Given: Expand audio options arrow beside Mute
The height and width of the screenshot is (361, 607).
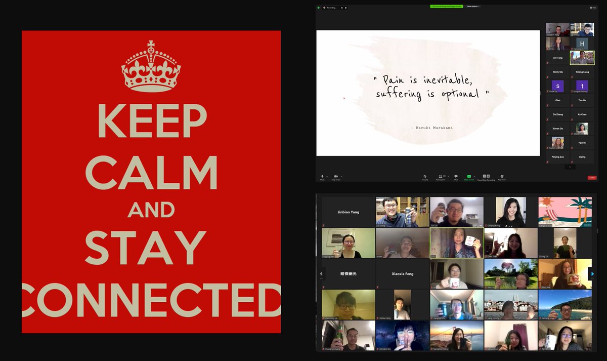Looking at the screenshot, I should click(327, 176).
